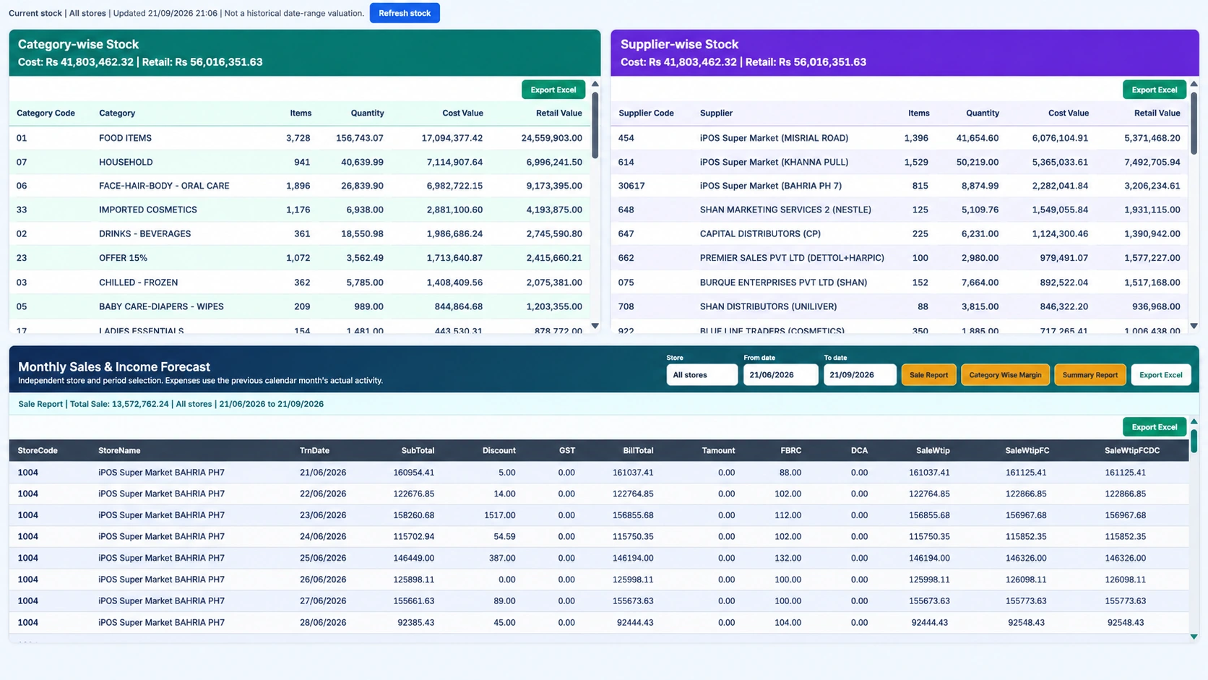Export Category-wise Stock to Excel

[553, 90]
